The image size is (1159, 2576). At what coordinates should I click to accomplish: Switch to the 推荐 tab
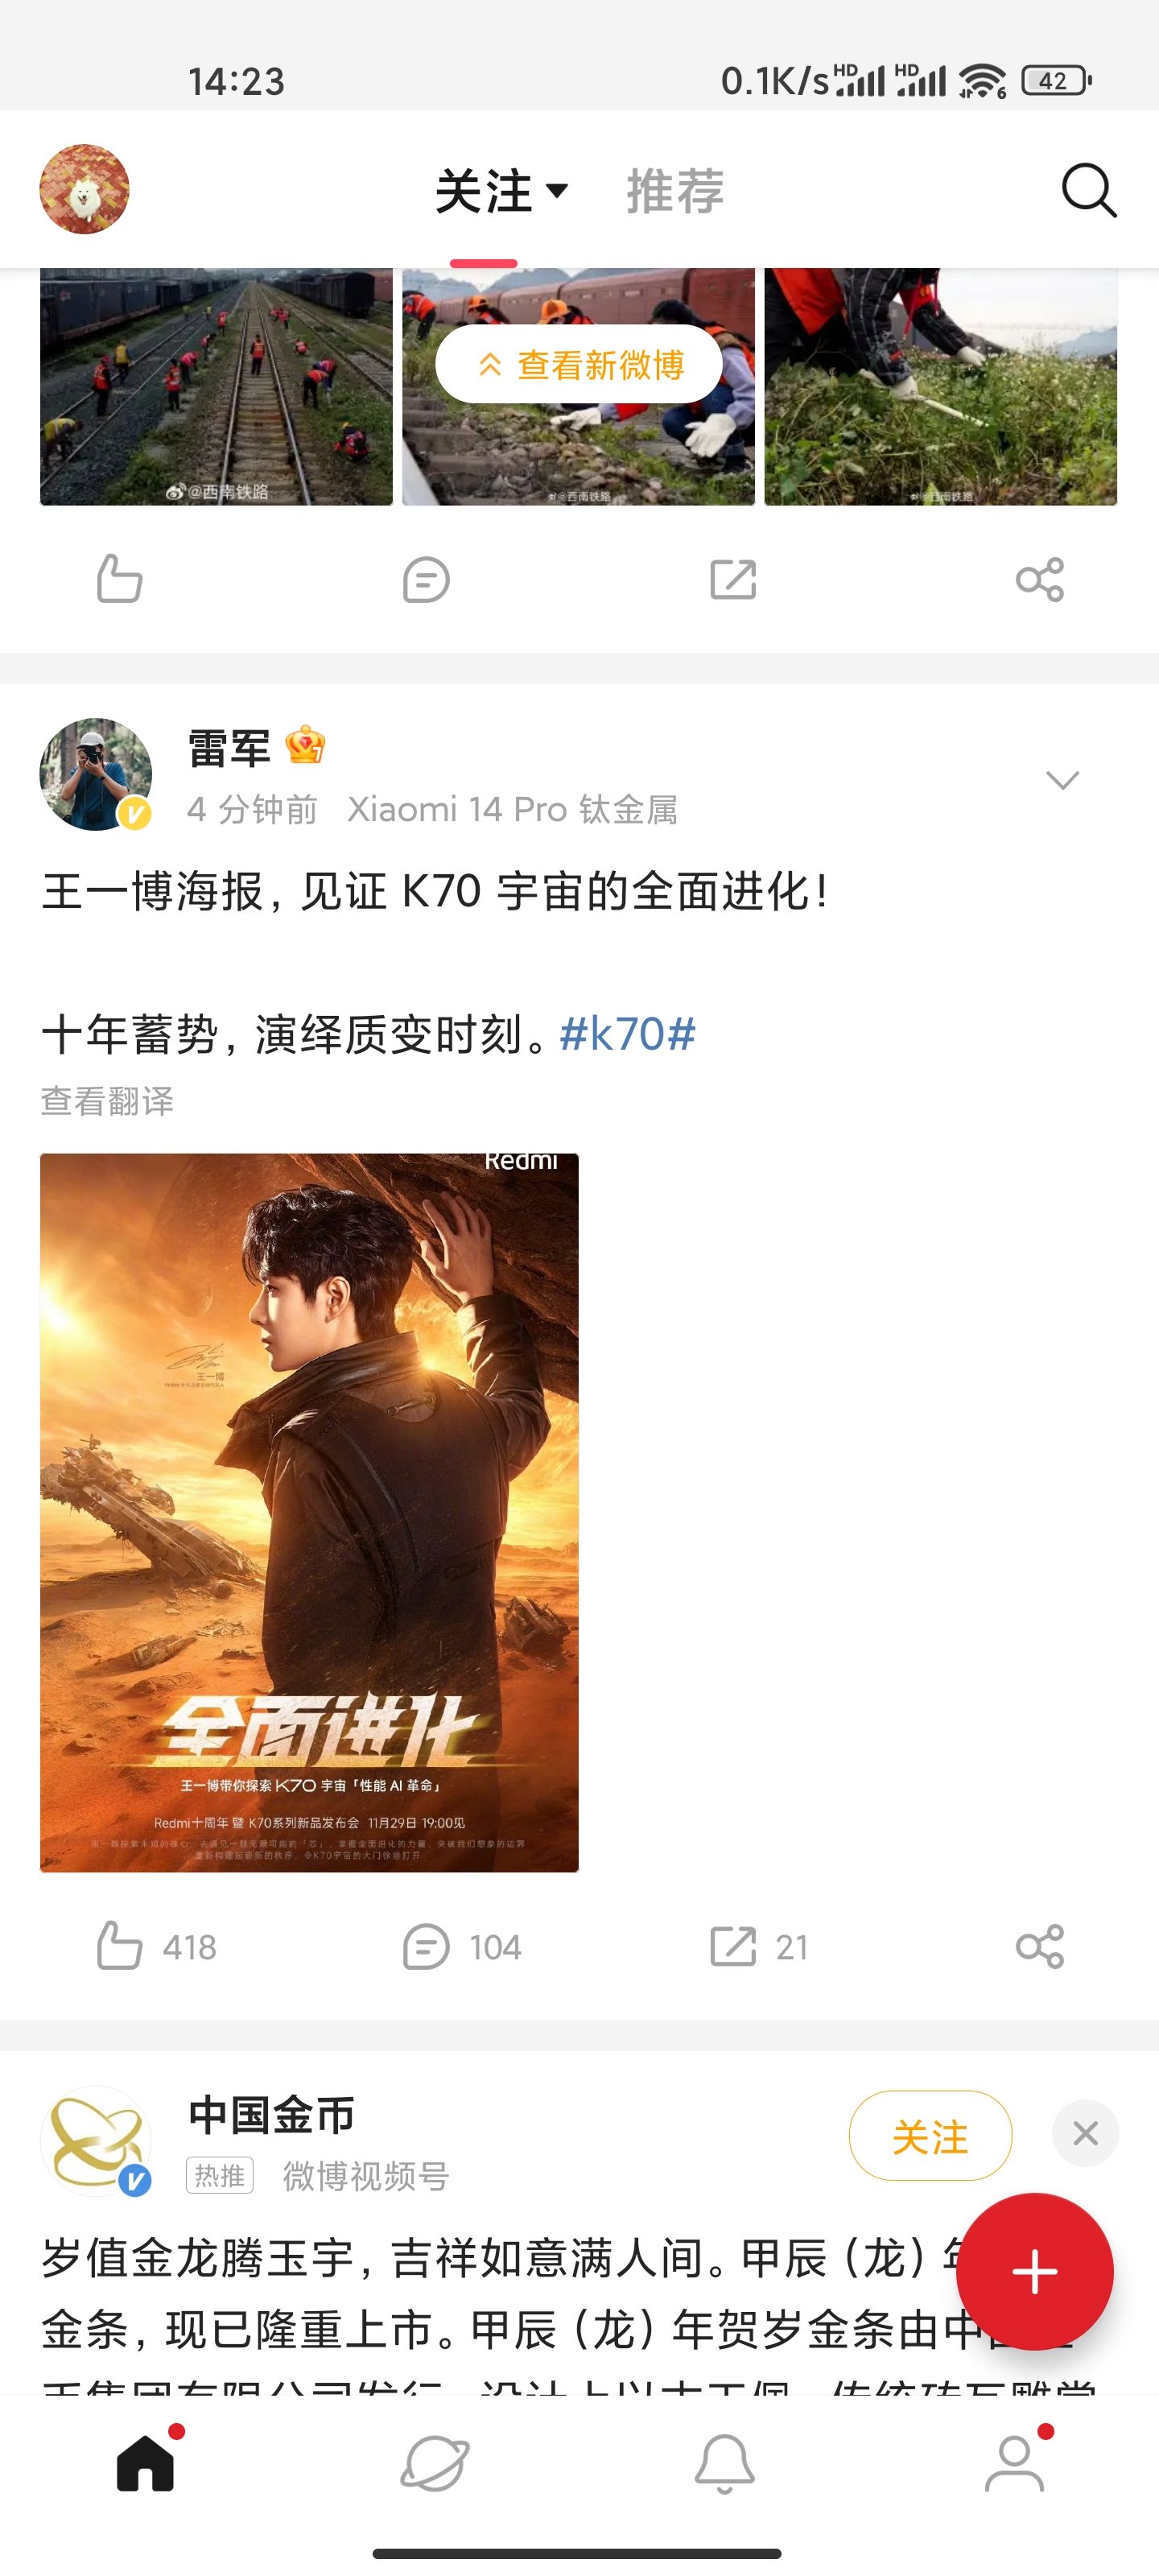coord(675,190)
